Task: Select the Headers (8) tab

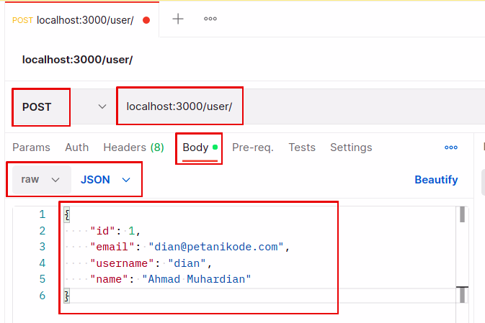Action: (x=133, y=147)
